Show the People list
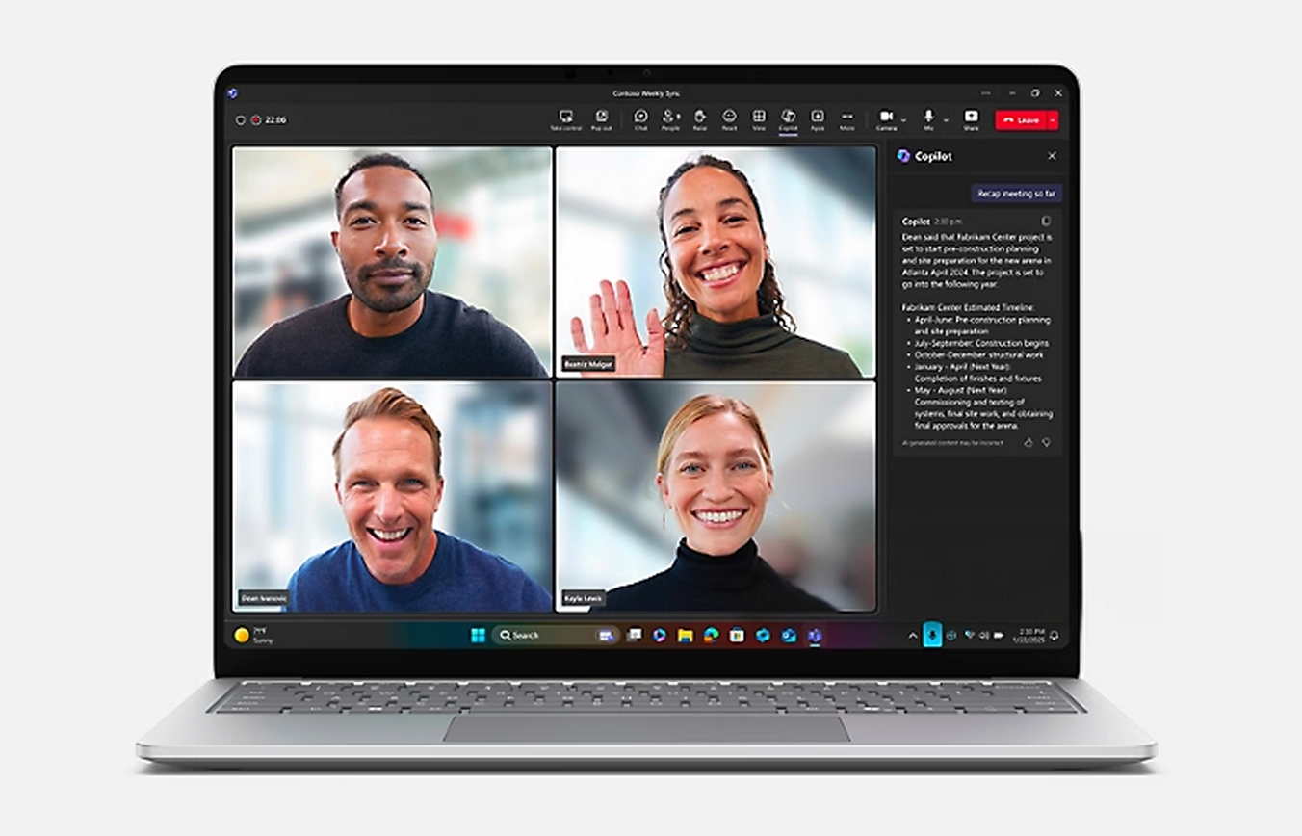The height and width of the screenshot is (836, 1302). (x=670, y=119)
